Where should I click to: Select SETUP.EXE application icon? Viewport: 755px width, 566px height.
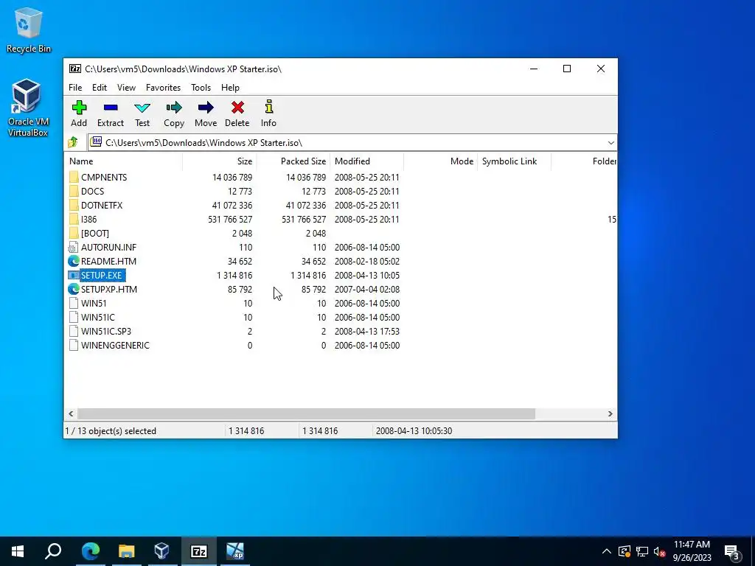coord(74,276)
